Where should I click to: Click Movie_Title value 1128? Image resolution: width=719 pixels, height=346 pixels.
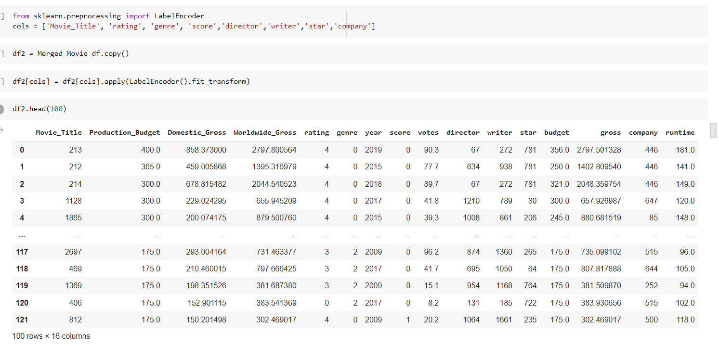tap(73, 201)
